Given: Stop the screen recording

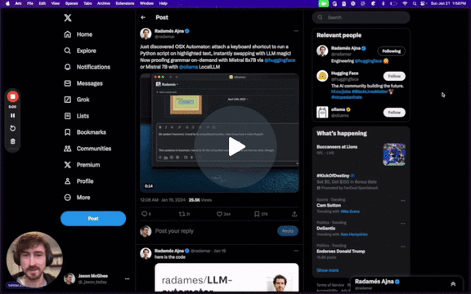Looking at the screenshot, I should [x=12, y=96].
